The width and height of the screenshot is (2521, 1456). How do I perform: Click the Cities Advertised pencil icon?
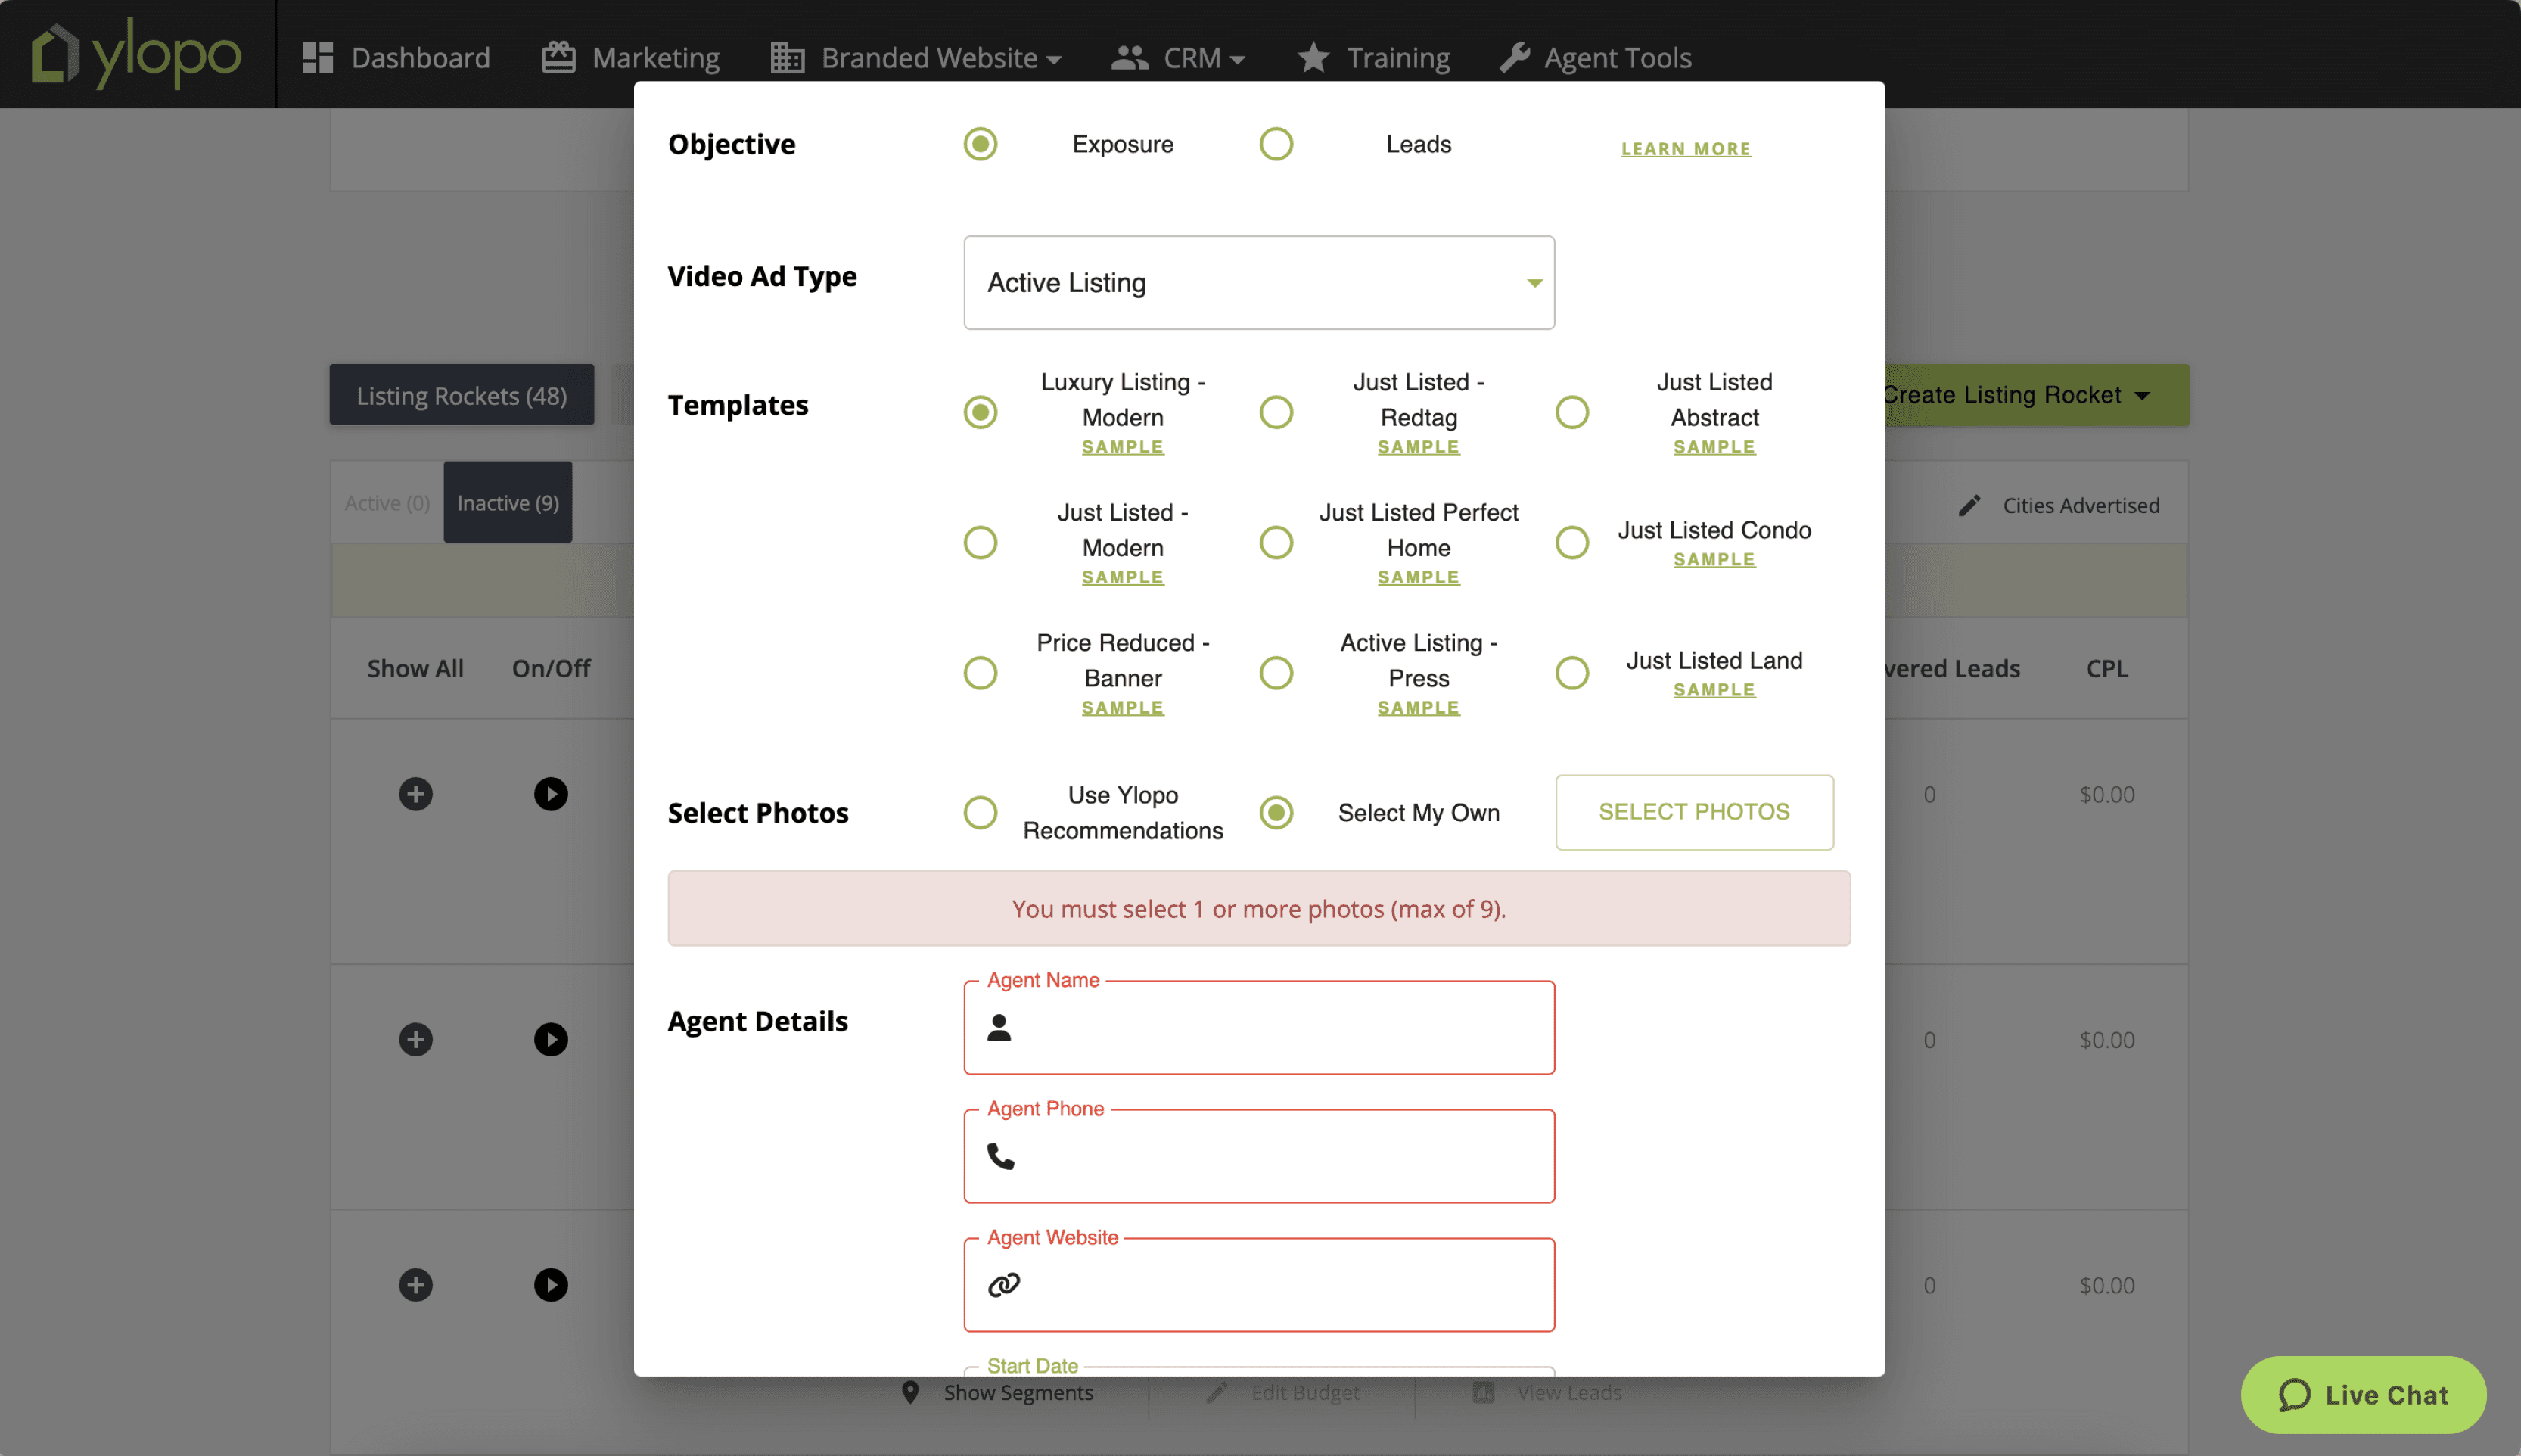1968,506
